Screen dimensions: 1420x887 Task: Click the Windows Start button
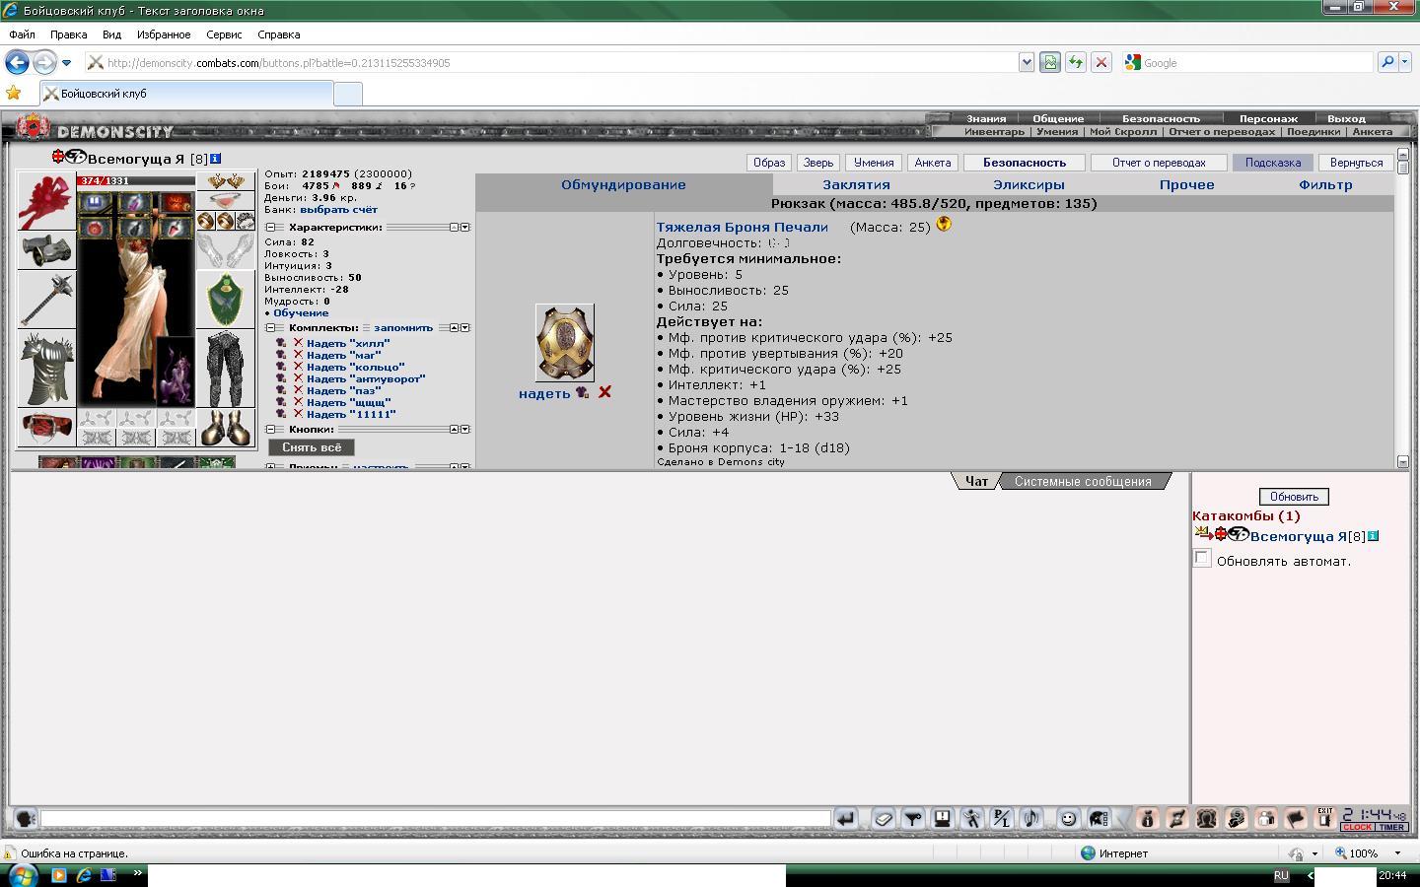point(22,875)
